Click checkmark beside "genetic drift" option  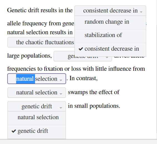[x=14, y=131]
